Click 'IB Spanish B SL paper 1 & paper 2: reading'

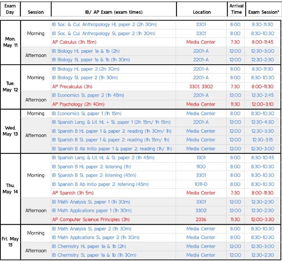coord(111,140)
